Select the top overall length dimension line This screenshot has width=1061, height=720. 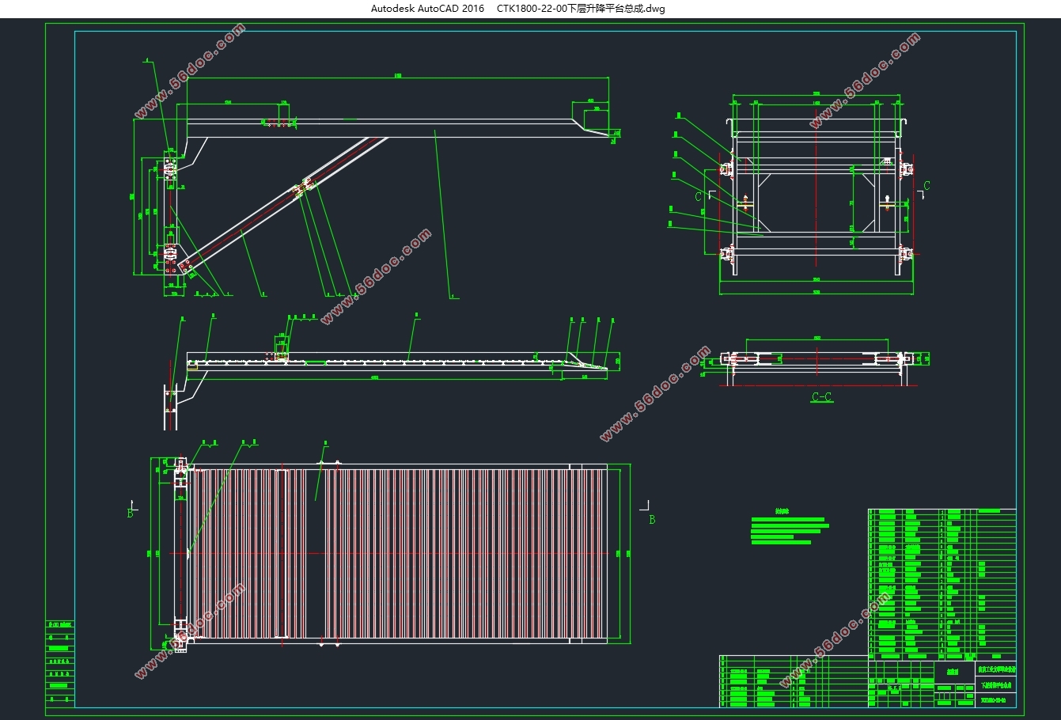pyautogui.click(x=397, y=78)
